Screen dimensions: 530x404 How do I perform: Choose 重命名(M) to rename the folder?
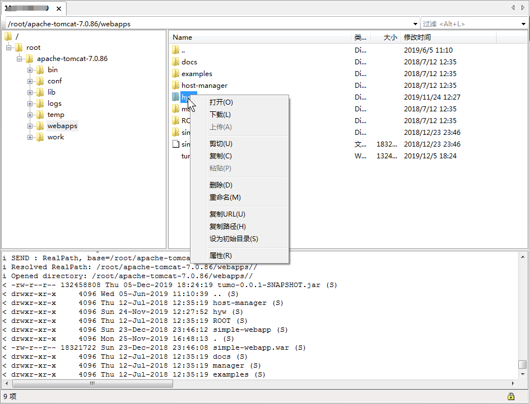(225, 197)
